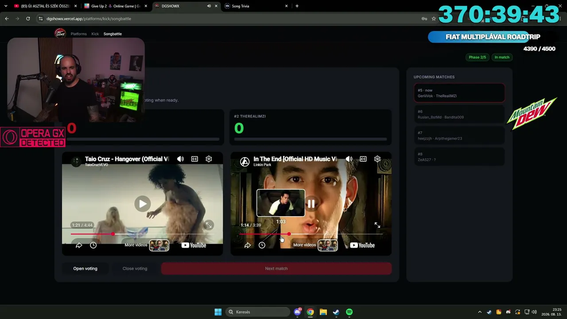Select Songbattle in the breadcrumb
The height and width of the screenshot is (319, 567).
coord(113,34)
